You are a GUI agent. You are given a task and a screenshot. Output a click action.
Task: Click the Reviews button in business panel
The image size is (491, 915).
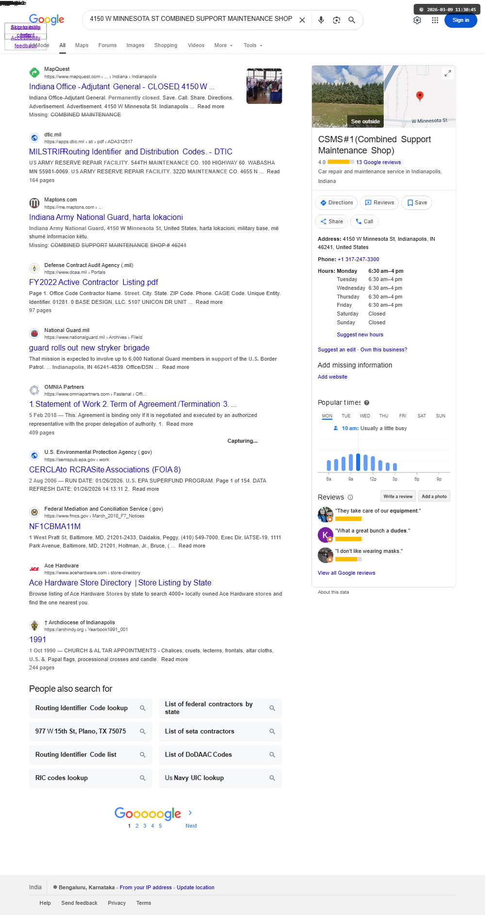pos(379,203)
